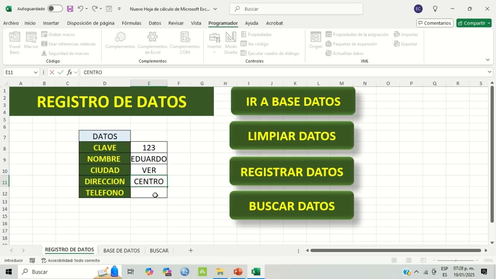This screenshot has height=279, width=496.
Task: Click the IR A BASE DATOS button
Action: [x=293, y=101]
